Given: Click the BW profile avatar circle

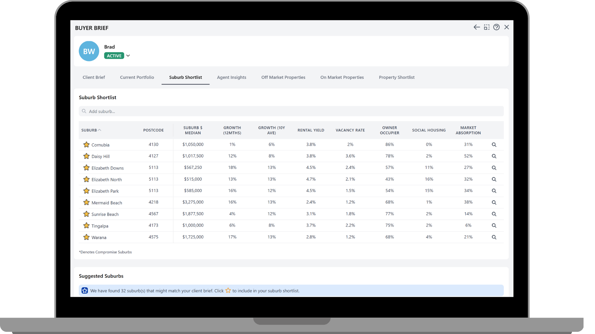Looking at the screenshot, I should click(x=89, y=51).
